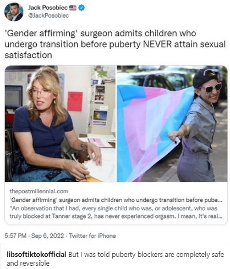Open the link card headline text
Screen dimensions: 230x269
tap(116, 200)
